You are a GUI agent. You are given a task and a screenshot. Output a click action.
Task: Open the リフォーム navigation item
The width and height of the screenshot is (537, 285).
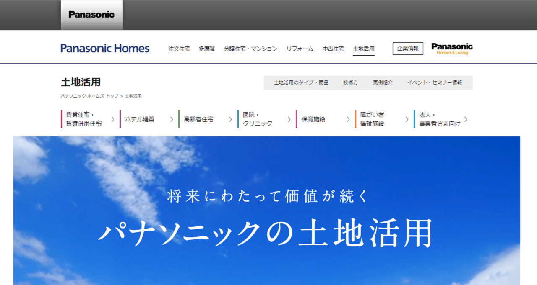(x=300, y=49)
